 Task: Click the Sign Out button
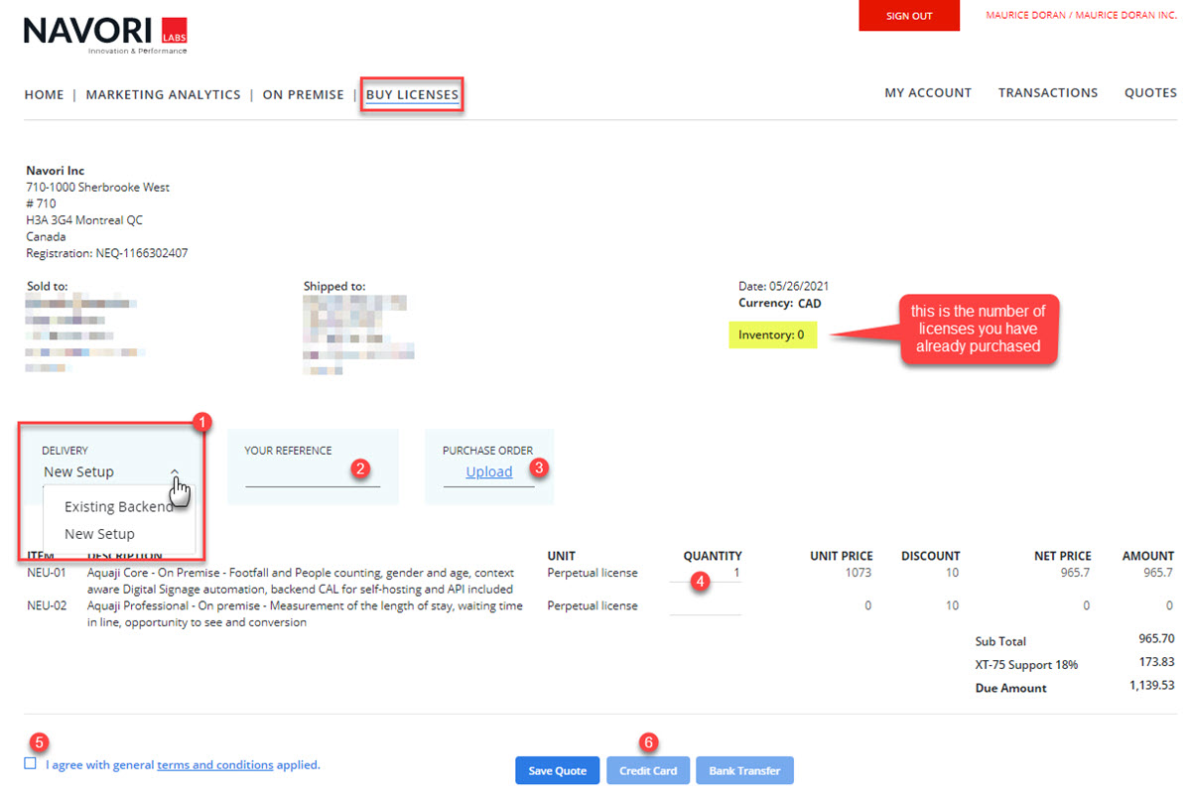click(909, 16)
